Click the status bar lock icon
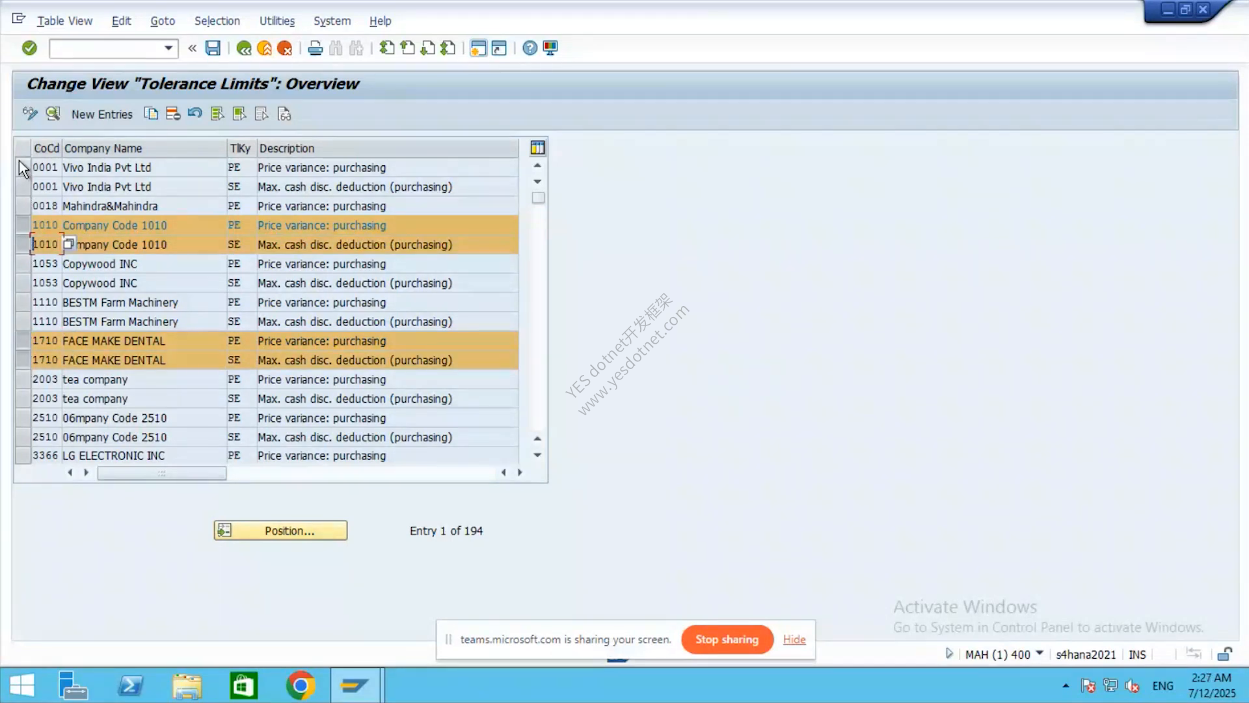Viewport: 1249px width, 703px height. pyautogui.click(x=1225, y=654)
